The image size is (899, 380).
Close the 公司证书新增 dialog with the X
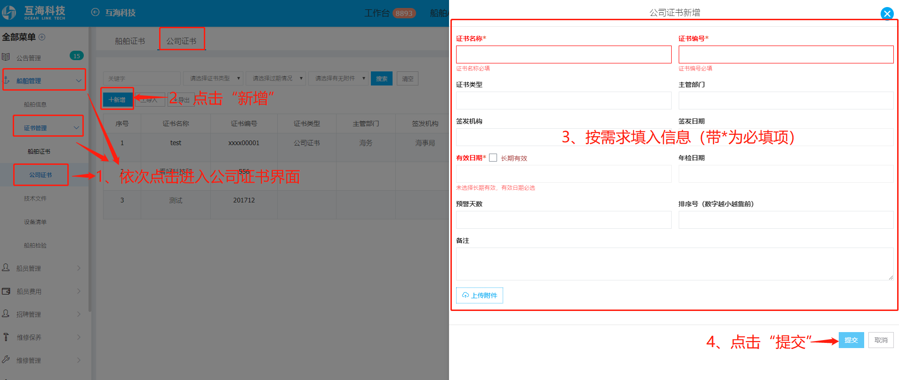coord(887,14)
